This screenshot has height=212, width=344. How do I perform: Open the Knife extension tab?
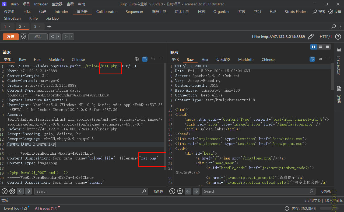click(33, 18)
